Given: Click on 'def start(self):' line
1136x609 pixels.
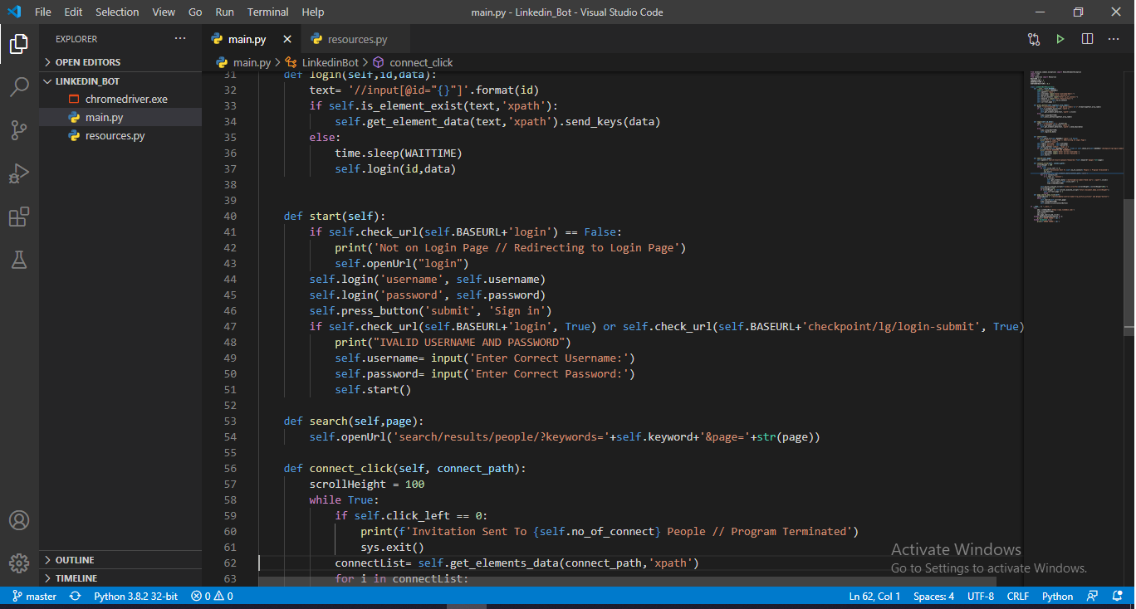Looking at the screenshot, I should pyautogui.click(x=335, y=217).
